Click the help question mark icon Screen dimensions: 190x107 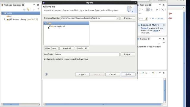pyautogui.click(x=46, y=74)
